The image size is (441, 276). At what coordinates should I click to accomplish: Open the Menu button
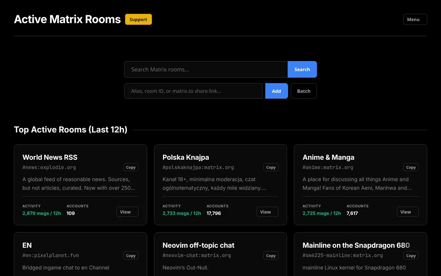(415, 19)
